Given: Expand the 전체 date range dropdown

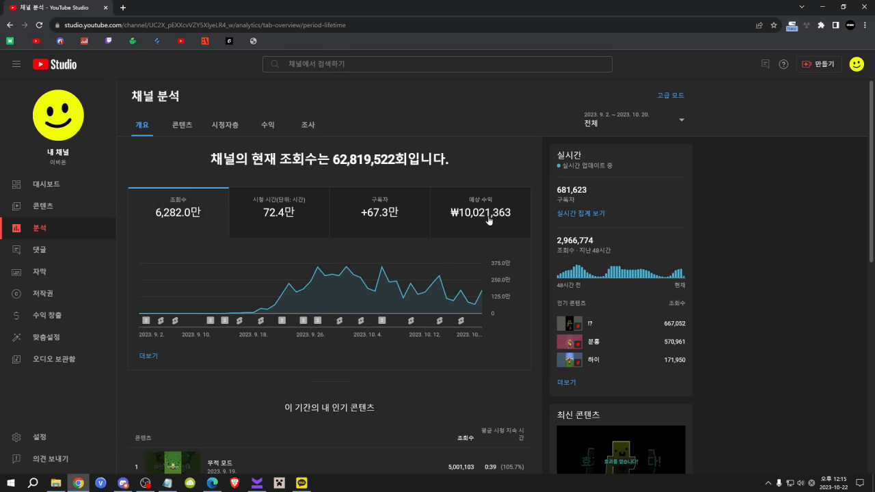Looking at the screenshot, I should pyautogui.click(x=634, y=120).
